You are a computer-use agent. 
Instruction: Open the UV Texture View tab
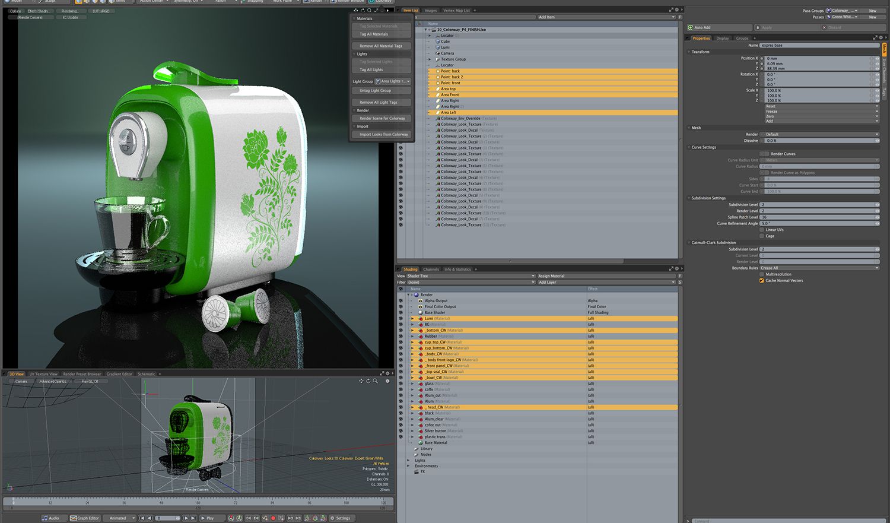[43, 374]
